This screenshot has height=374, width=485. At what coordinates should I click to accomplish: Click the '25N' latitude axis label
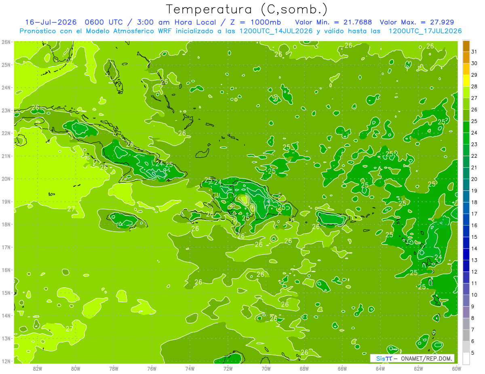pyautogui.click(x=6, y=65)
